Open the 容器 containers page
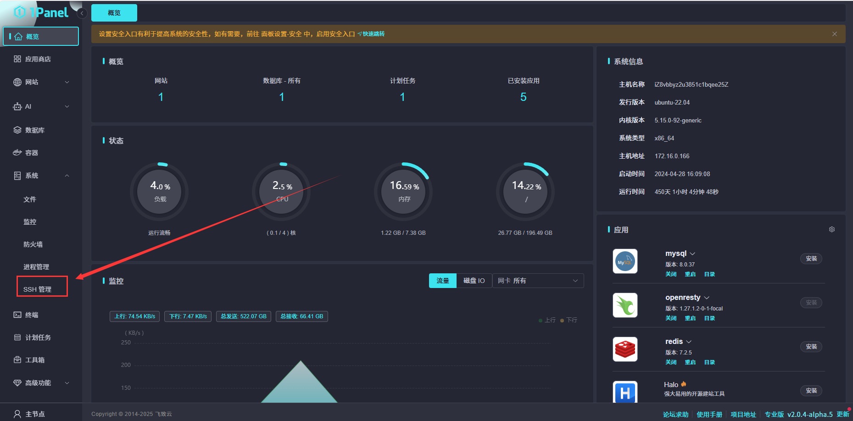Image resolution: width=853 pixels, height=421 pixels. coord(32,153)
